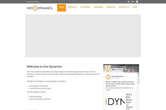Click the text 'the symptoms of back pain'
This screenshot has height=110, width=166.
(39, 86)
